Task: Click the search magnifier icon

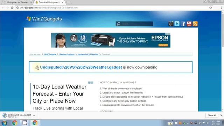Action: 118,24
